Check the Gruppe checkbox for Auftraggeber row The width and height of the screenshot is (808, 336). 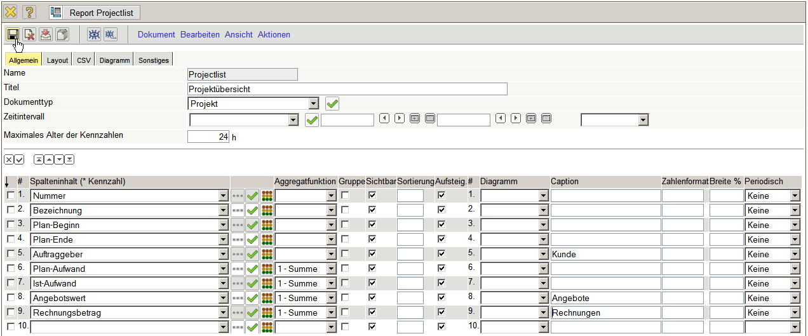[x=345, y=254]
